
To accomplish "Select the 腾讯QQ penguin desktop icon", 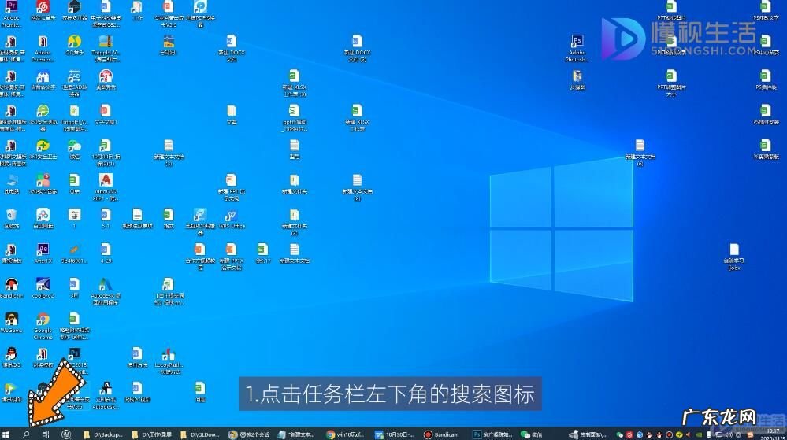I will tap(12, 357).
